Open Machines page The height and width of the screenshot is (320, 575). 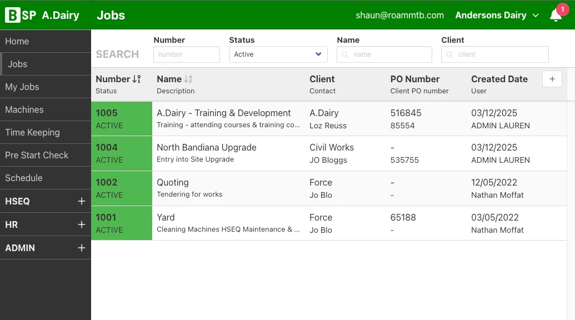point(46,109)
